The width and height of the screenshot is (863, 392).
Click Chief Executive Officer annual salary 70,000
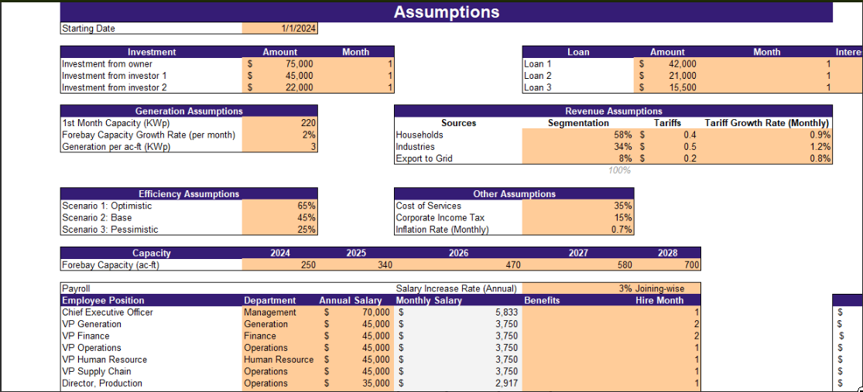pos(356,312)
